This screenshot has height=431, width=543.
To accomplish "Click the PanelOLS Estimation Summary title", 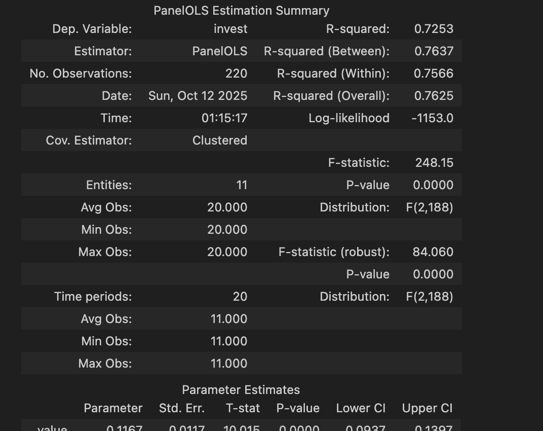I will point(241,11).
